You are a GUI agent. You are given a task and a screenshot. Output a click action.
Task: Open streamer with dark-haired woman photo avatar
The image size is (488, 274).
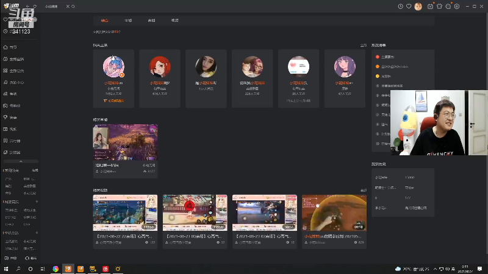206,66
